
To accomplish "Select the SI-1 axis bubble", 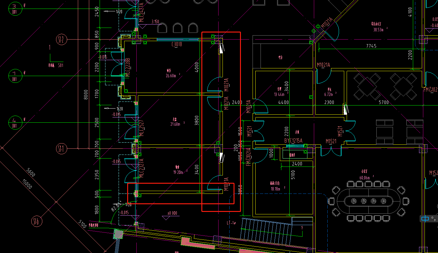I will (x=62, y=149).
